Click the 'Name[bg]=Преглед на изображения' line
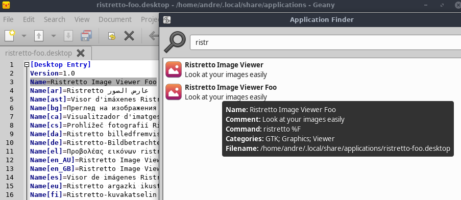 [94, 108]
